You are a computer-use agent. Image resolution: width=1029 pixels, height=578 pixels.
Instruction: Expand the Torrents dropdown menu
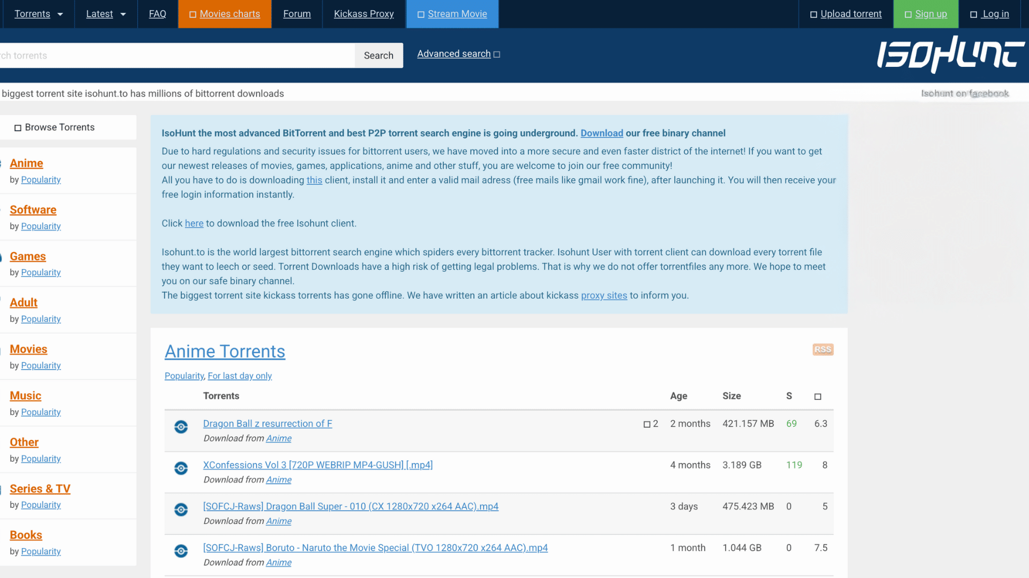point(39,14)
